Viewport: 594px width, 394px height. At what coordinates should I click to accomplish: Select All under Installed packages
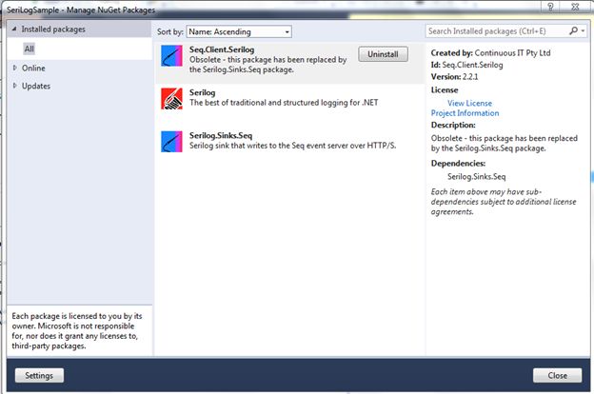[x=30, y=49]
